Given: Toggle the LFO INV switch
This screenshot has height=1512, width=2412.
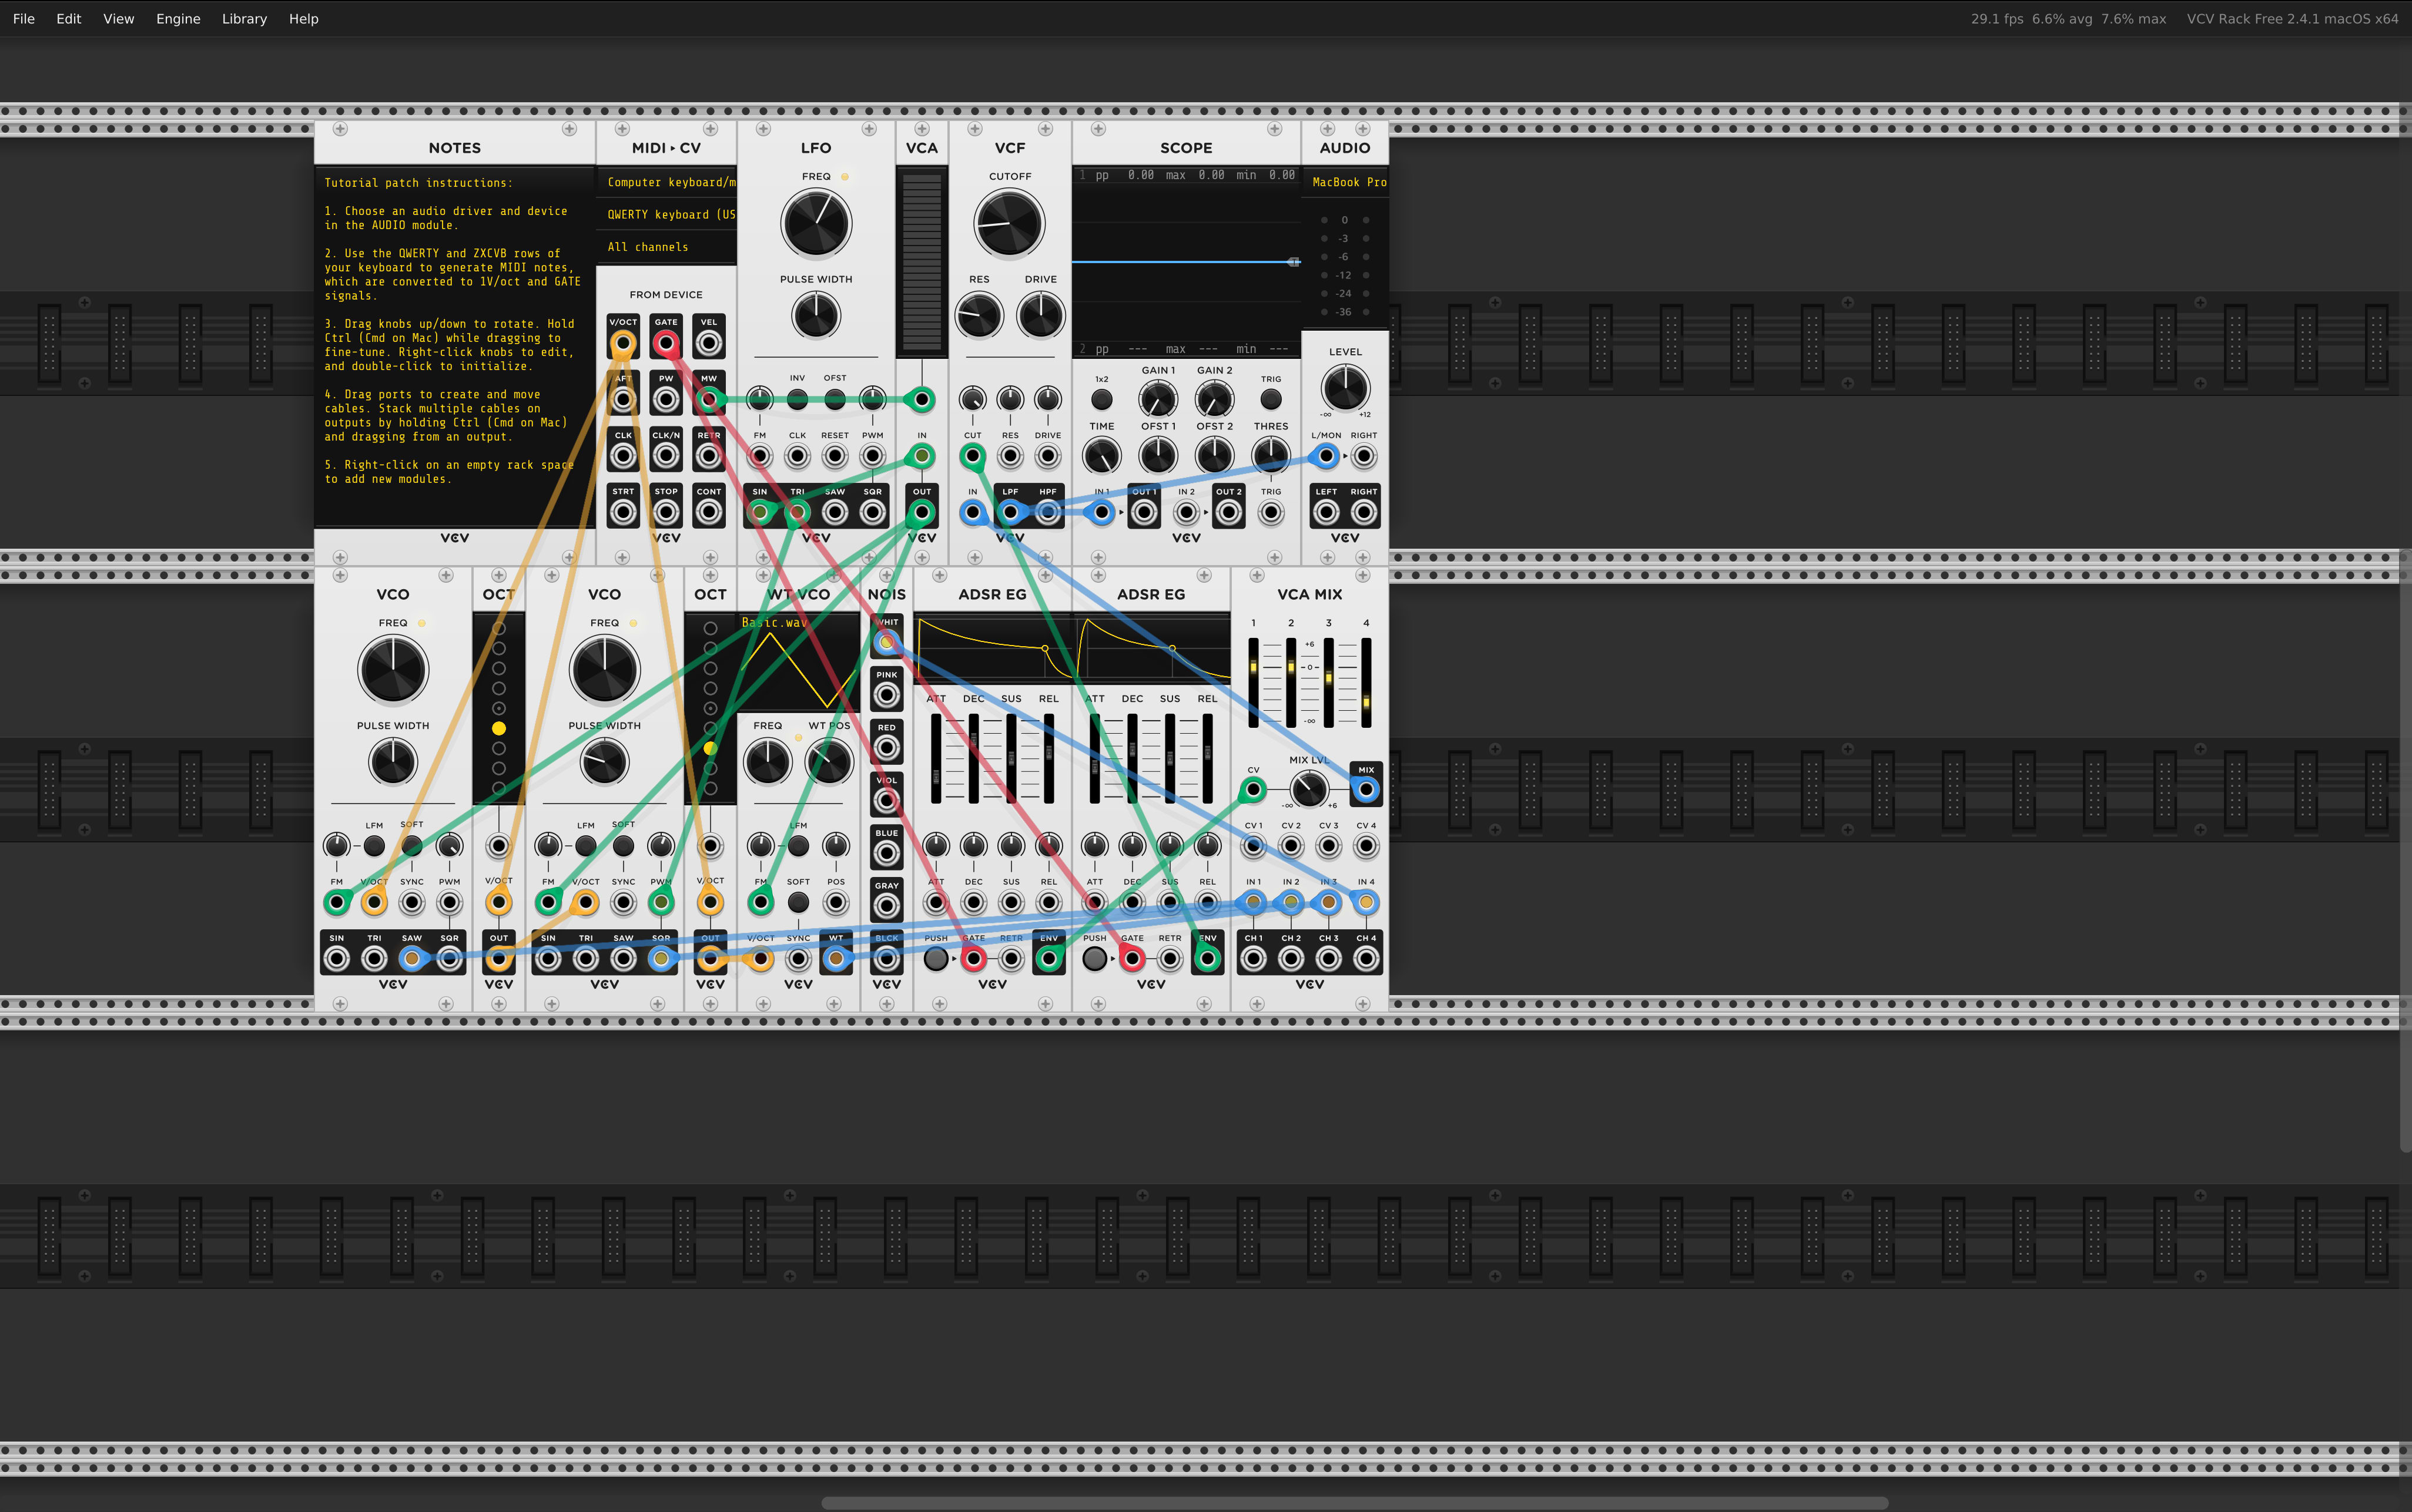Looking at the screenshot, I should pyautogui.click(x=798, y=400).
